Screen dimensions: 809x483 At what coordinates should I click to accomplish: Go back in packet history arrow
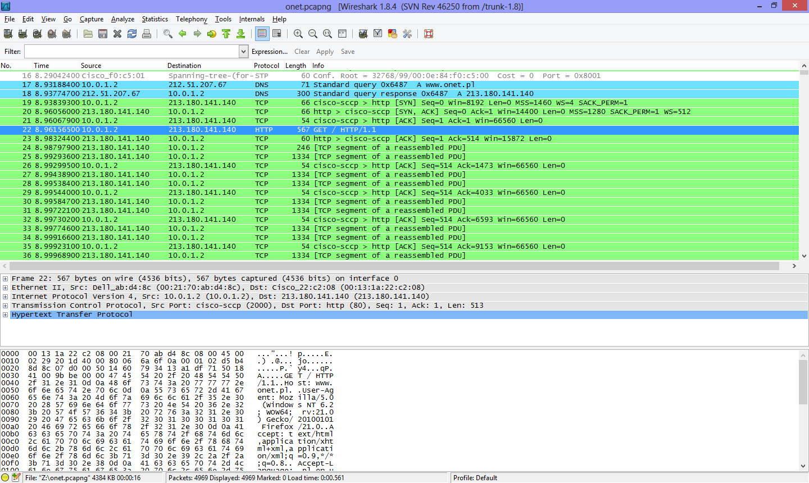[183, 34]
